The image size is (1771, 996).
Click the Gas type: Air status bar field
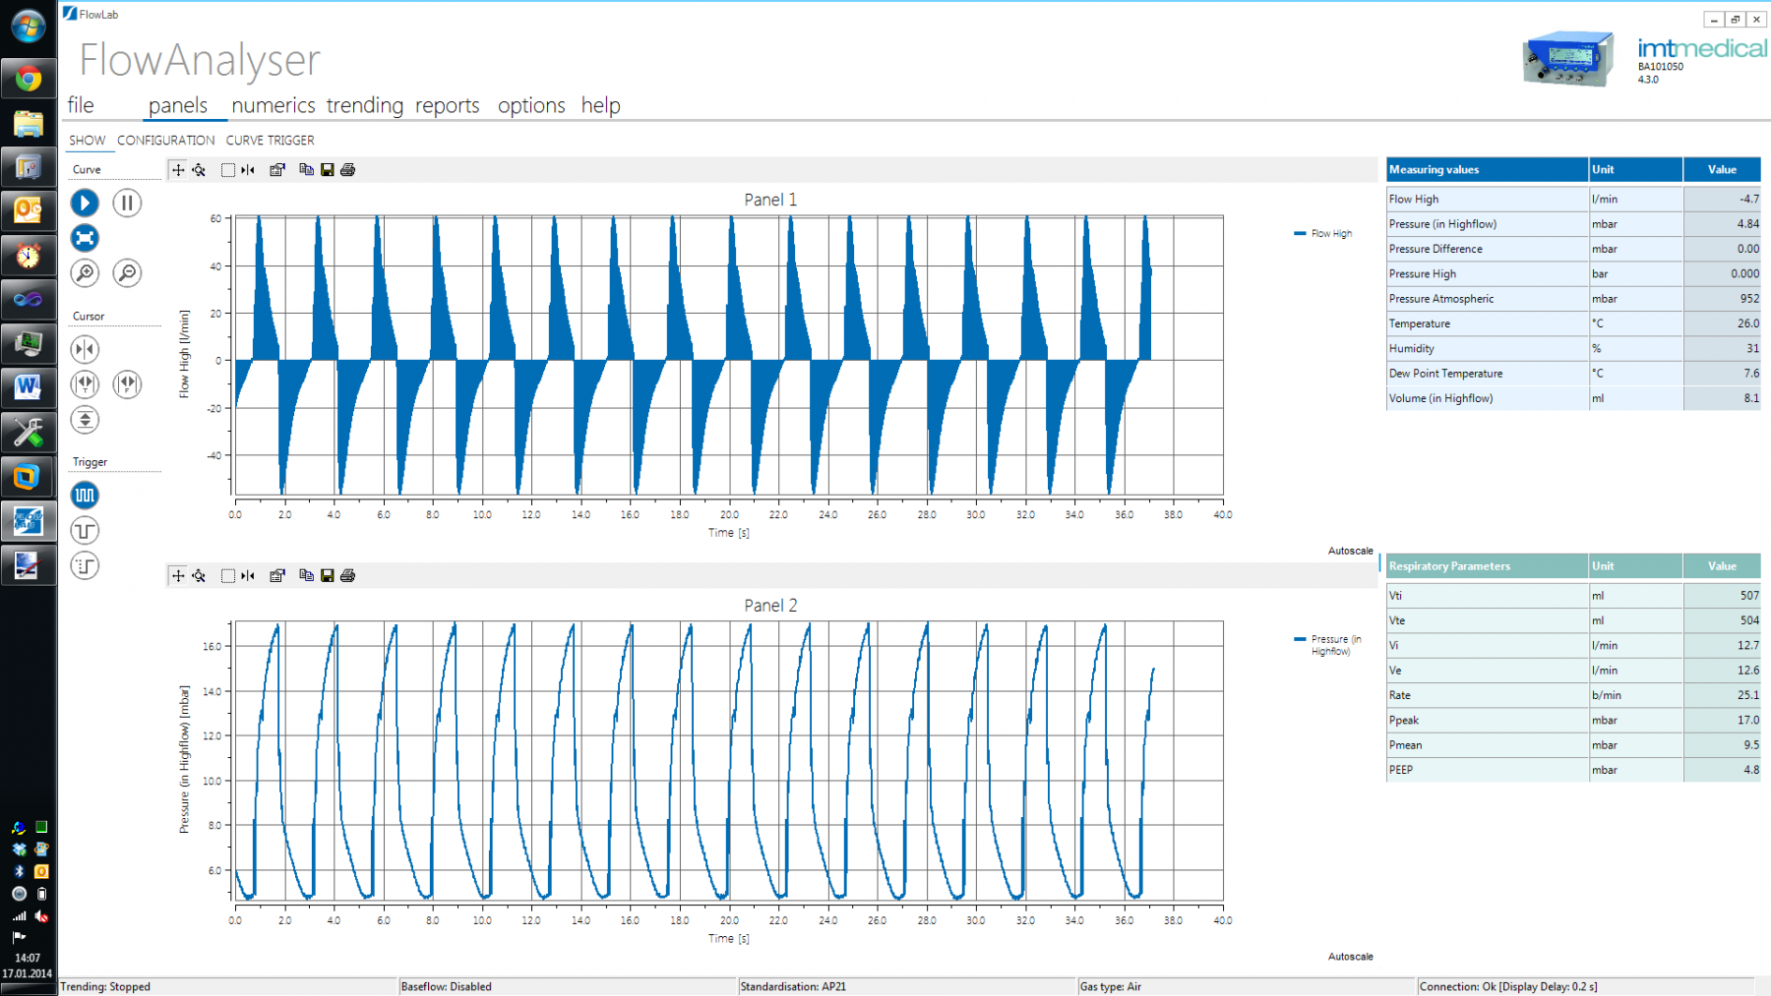[1112, 986]
